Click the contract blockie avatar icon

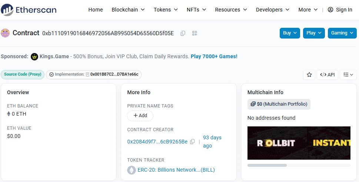[5, 33]
